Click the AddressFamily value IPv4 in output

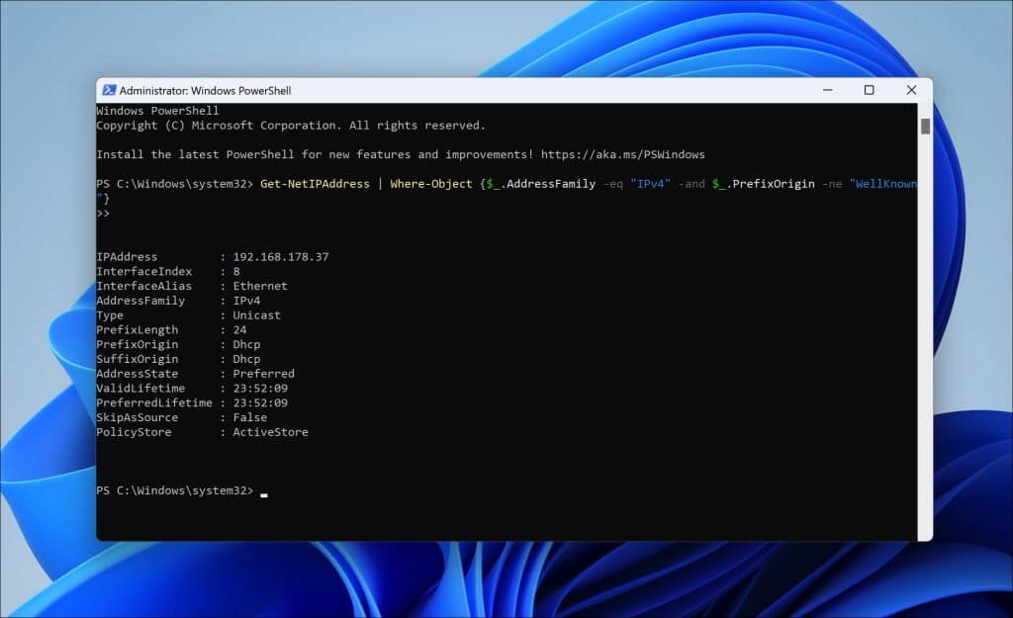246,301
